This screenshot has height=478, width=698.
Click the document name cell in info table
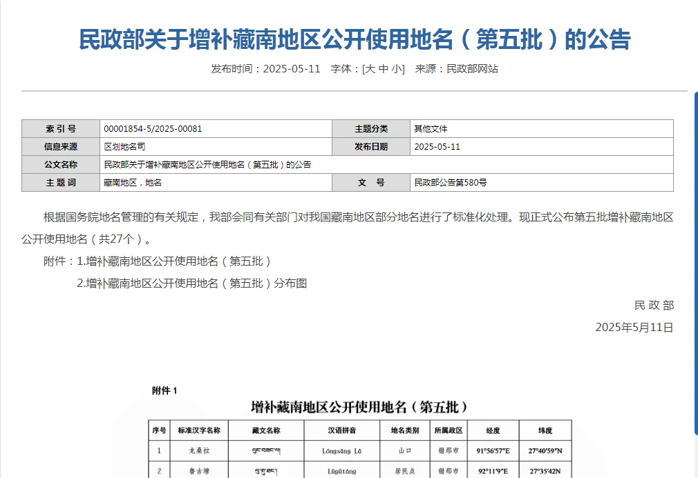(387, 165)
